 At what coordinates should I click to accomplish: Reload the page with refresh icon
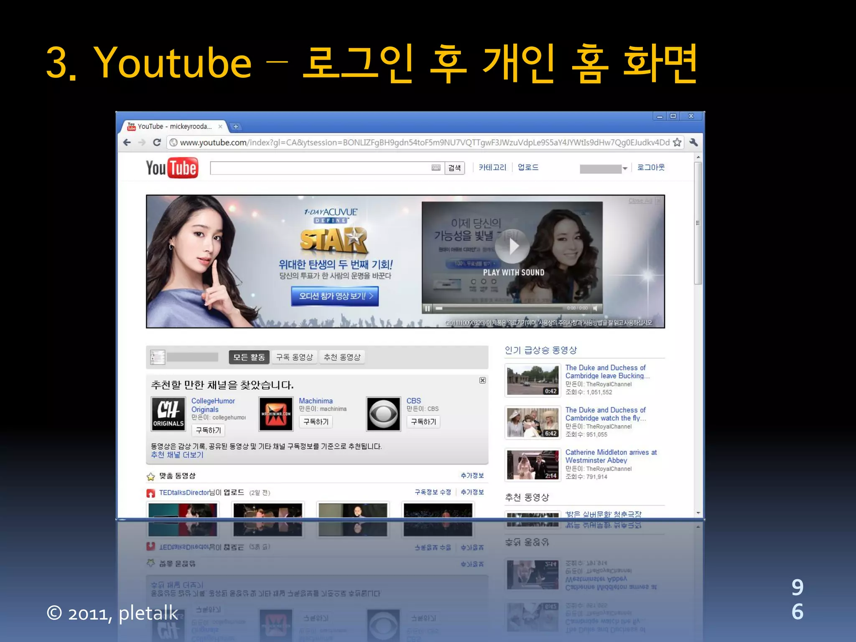pos(157,143)
